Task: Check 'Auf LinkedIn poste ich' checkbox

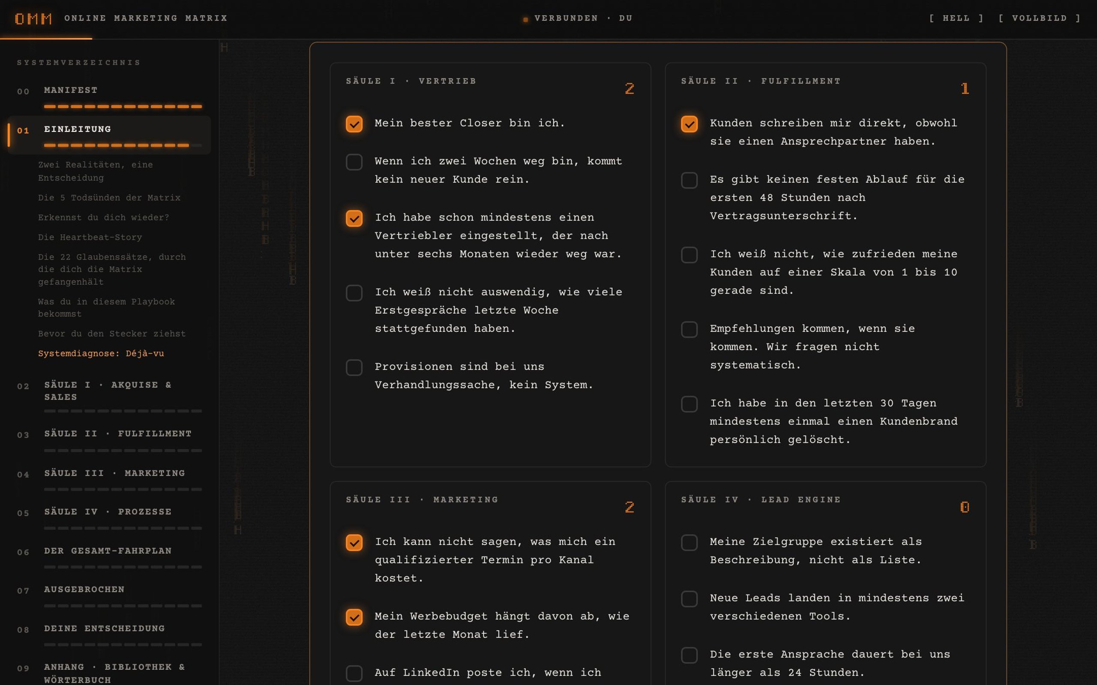Action: (x=354, y=673)
